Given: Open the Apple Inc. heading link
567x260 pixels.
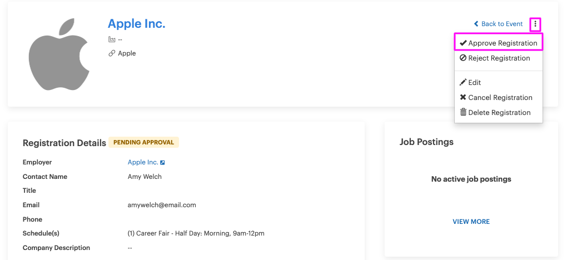Looking at the screenshot, I should [x=136, y=23].
